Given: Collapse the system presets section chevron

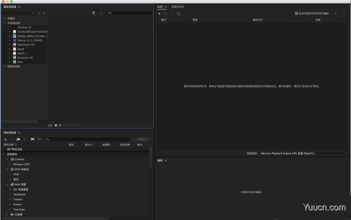Looking at the screenshot, I should click(4, 154).
